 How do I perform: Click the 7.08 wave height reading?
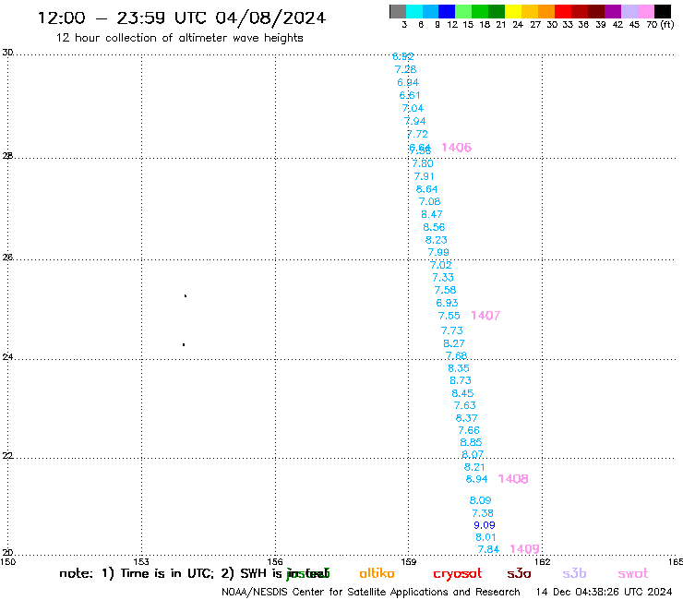click(429, 202)
